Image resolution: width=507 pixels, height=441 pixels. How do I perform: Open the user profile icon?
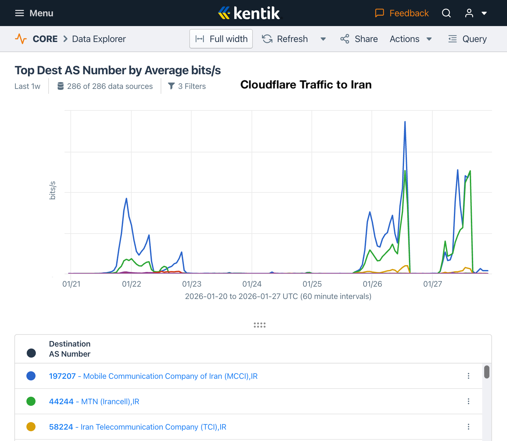point(469,13)
